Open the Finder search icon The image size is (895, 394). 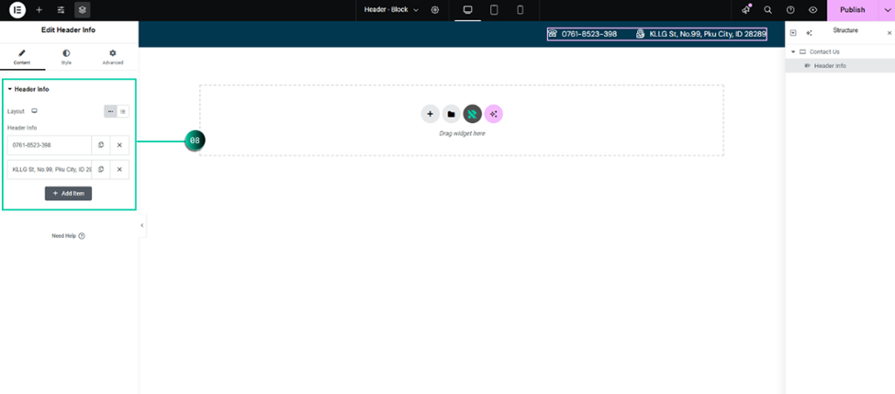pyautogui.click(x=767, y=10)
